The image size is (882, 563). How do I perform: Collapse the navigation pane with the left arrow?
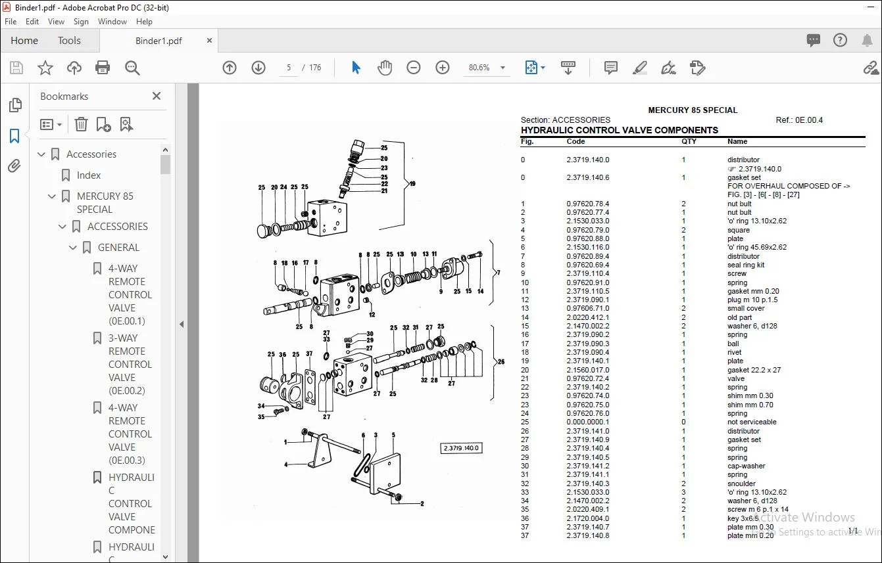tap(182, 324)
